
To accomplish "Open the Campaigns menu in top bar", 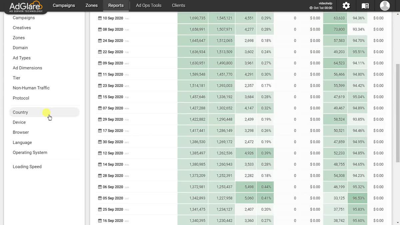I will 64,5.
